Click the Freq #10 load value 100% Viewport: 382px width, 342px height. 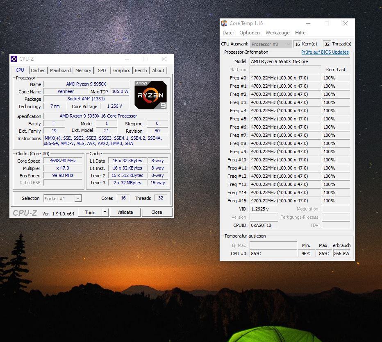(336, 160)
